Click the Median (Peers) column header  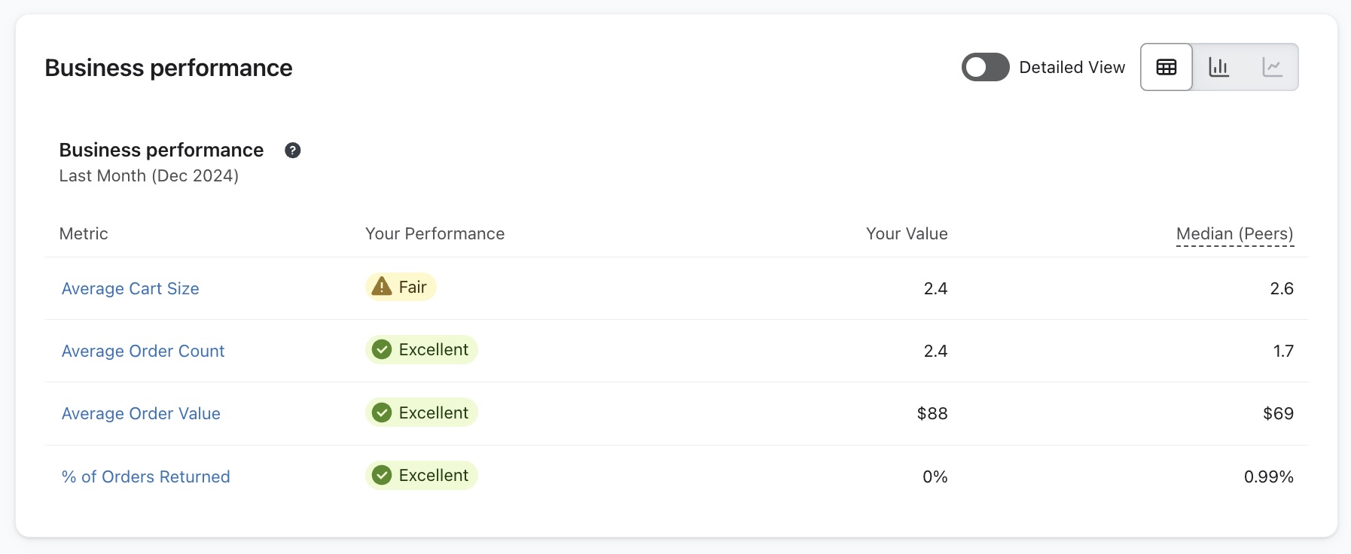point(1234,234)
